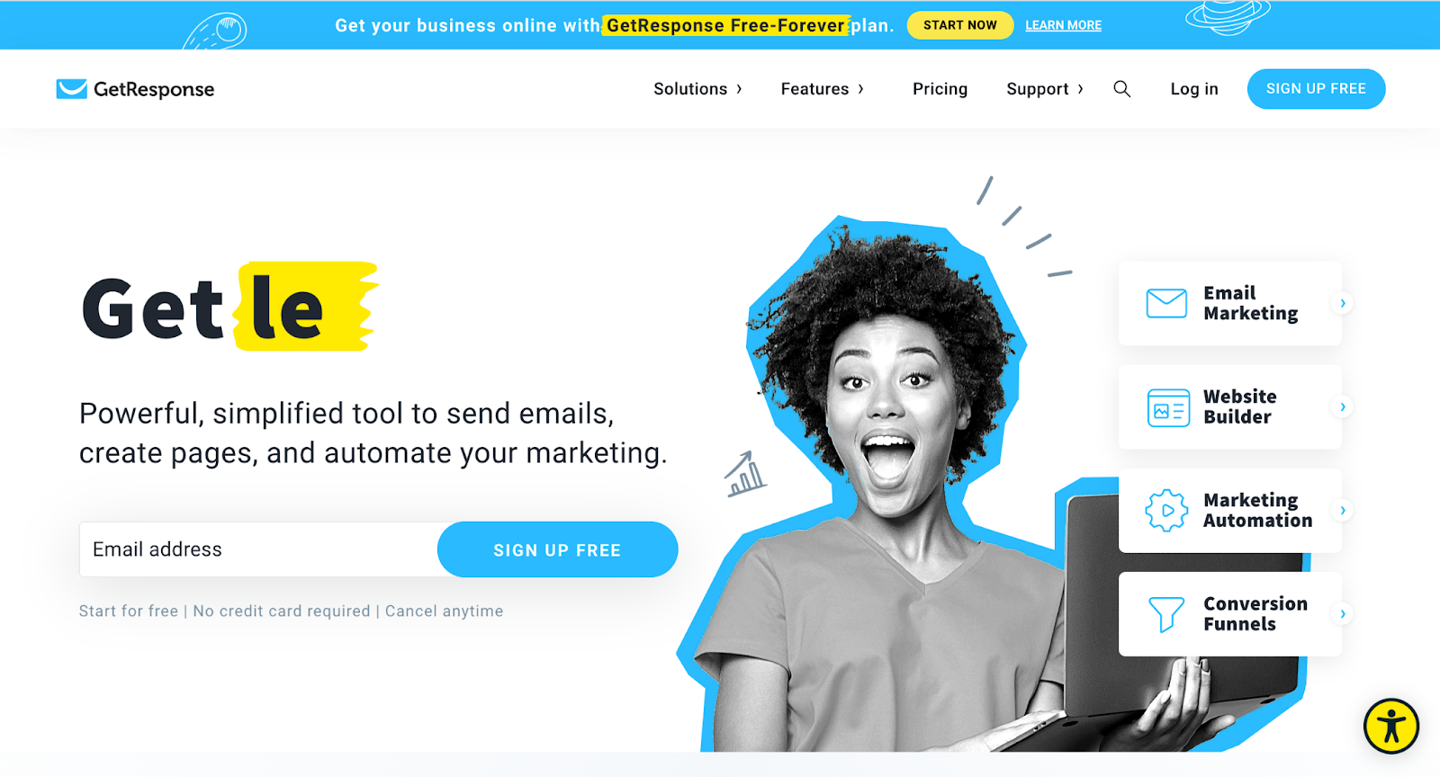Click the START NOW banner button

pos(960,25)
